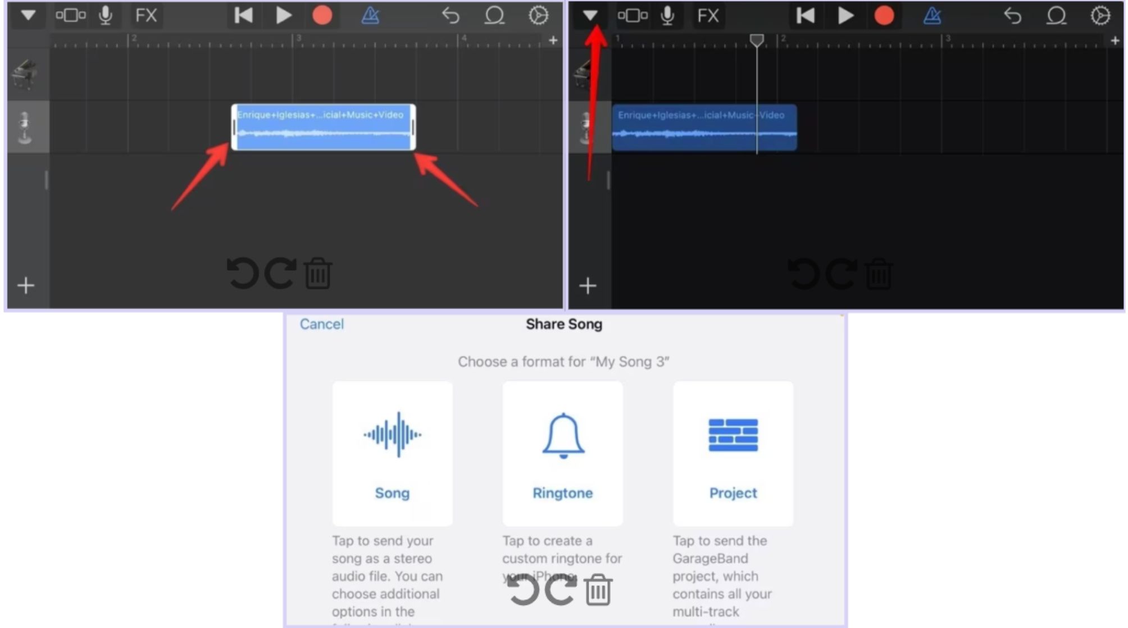Click the Loop browser icon top toolbar

pos(493,15)
